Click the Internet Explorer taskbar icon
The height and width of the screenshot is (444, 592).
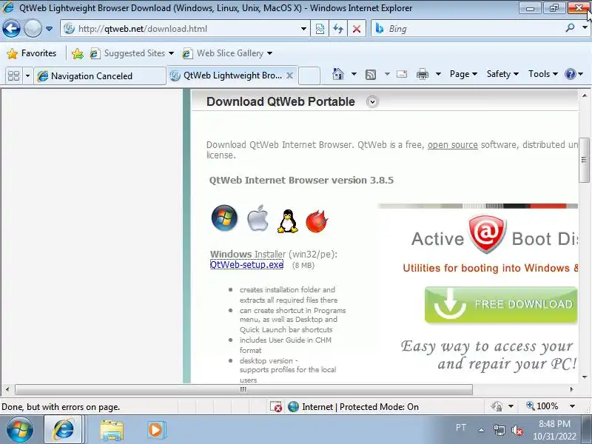coord(64,430)
